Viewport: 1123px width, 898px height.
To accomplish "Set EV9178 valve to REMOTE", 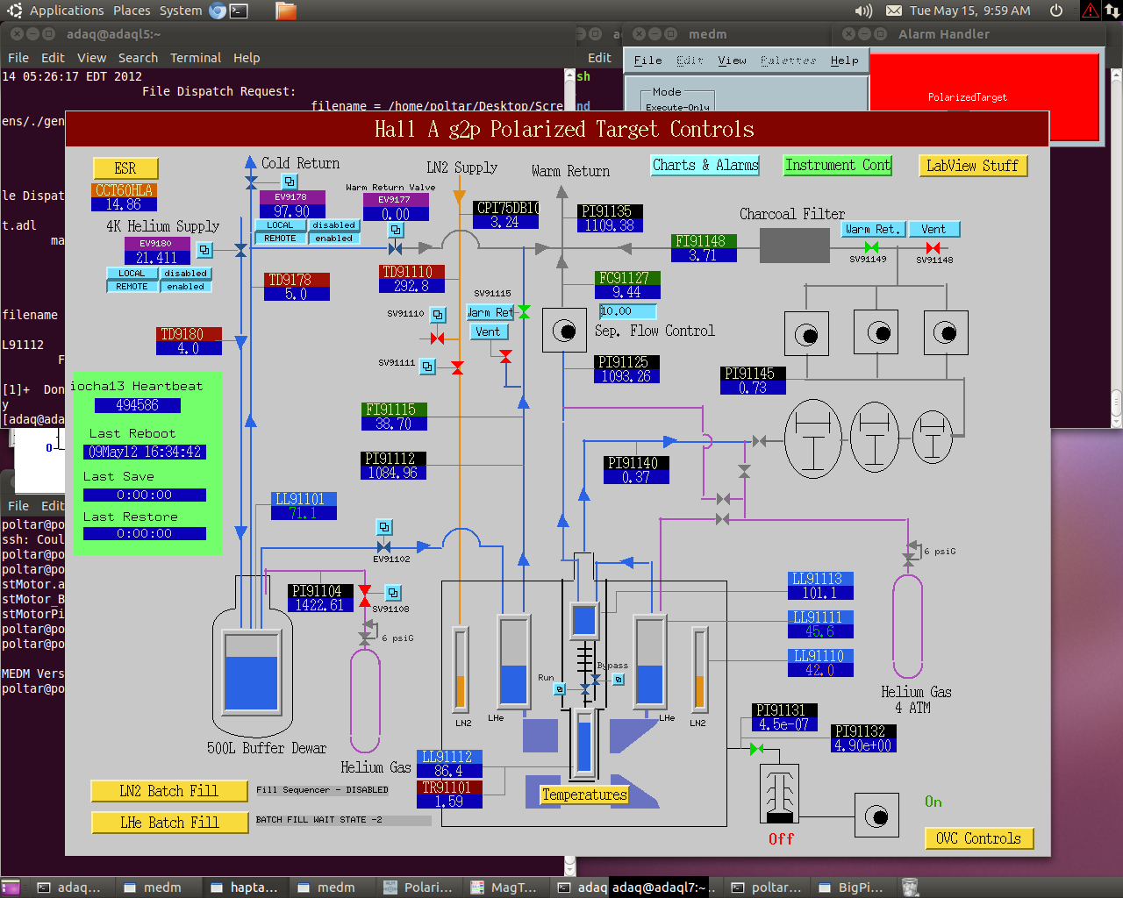I will 280,239.
